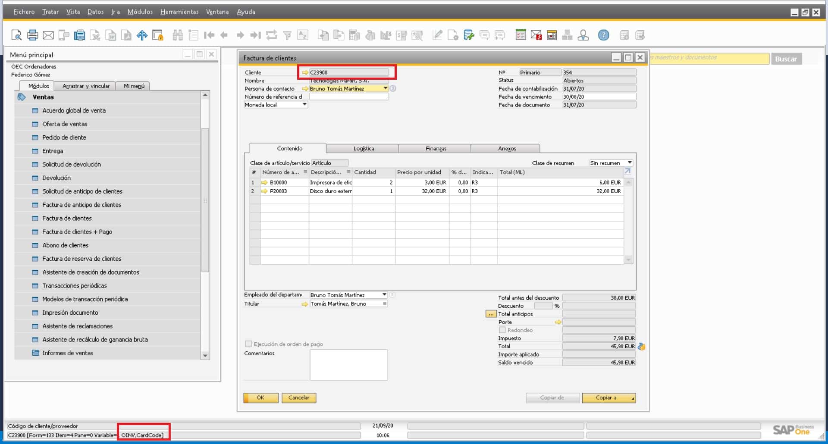Select the Arrastrar y vincular tab

86,86
